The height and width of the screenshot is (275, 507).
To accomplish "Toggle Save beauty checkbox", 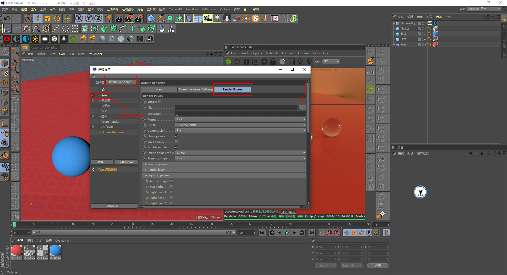I will (176, 142).
